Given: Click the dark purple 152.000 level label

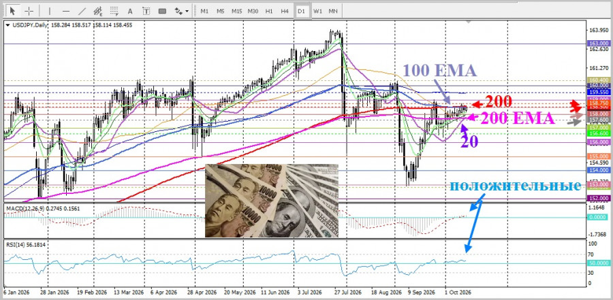Looking at the screenshot, I should pyautogui.click(x=599, y=198).
